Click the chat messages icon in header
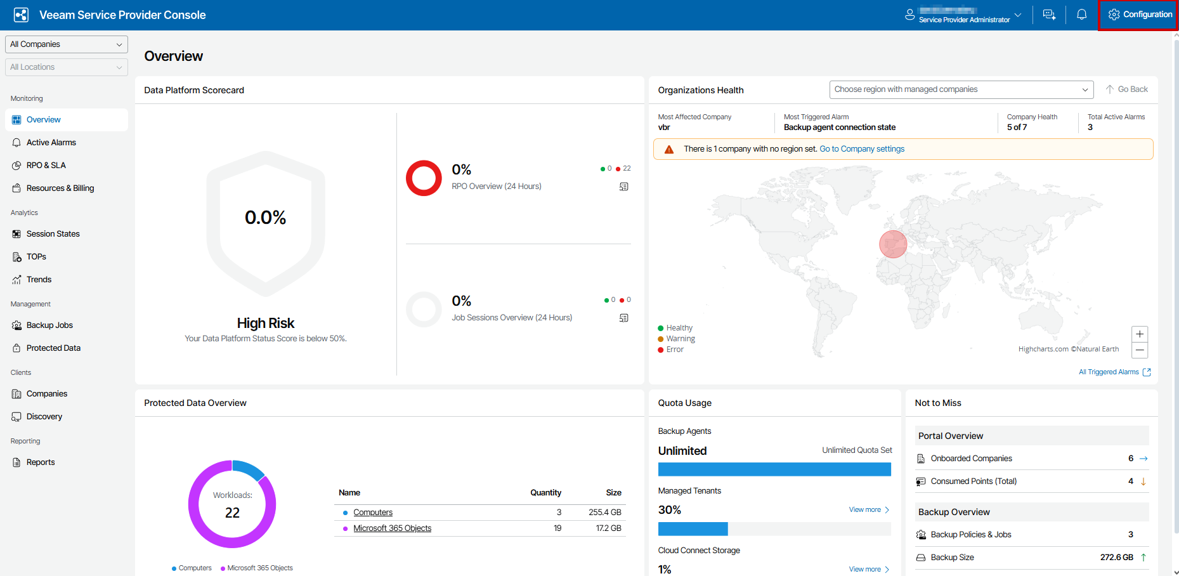1179x576 pixels. [x=1049, y=15]
